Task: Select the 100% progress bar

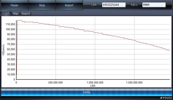Action: point(86,92)
